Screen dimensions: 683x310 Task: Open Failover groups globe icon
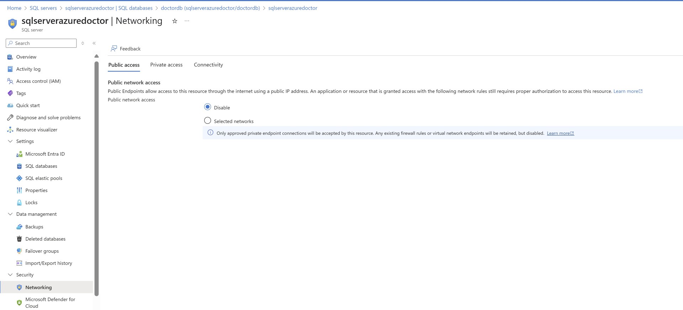pos(19,251)
